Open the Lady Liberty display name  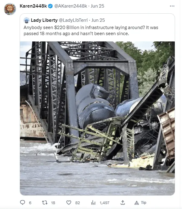(44, 20)
